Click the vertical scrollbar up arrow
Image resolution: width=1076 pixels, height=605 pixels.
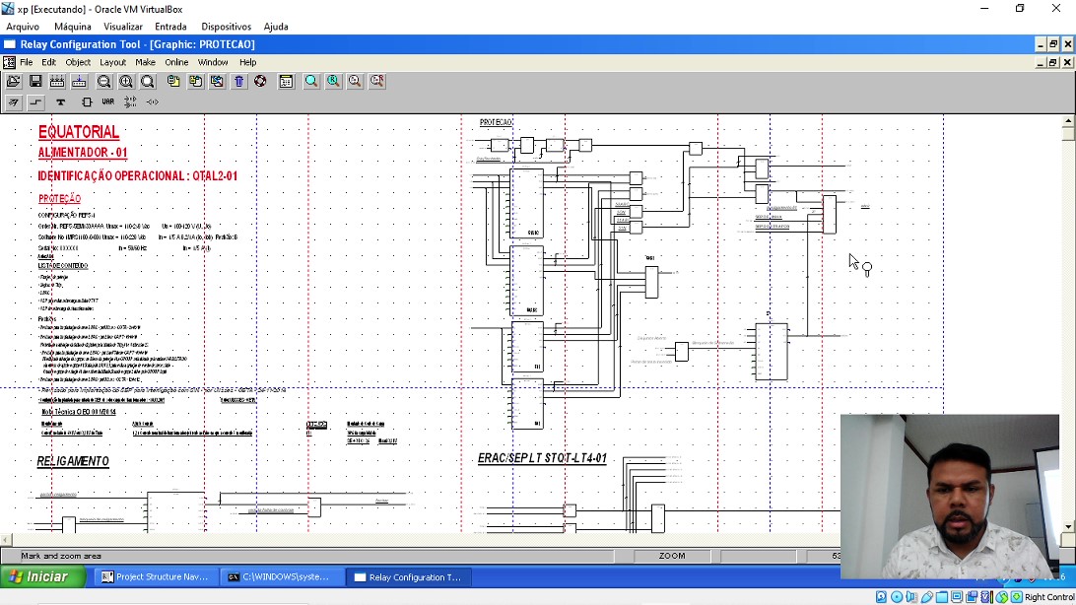pyautogui.click(x=1068, y=121)
